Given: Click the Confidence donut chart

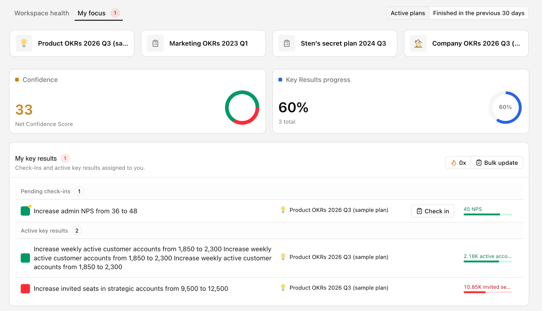Looking at the screenshot, I should (242, 108).
